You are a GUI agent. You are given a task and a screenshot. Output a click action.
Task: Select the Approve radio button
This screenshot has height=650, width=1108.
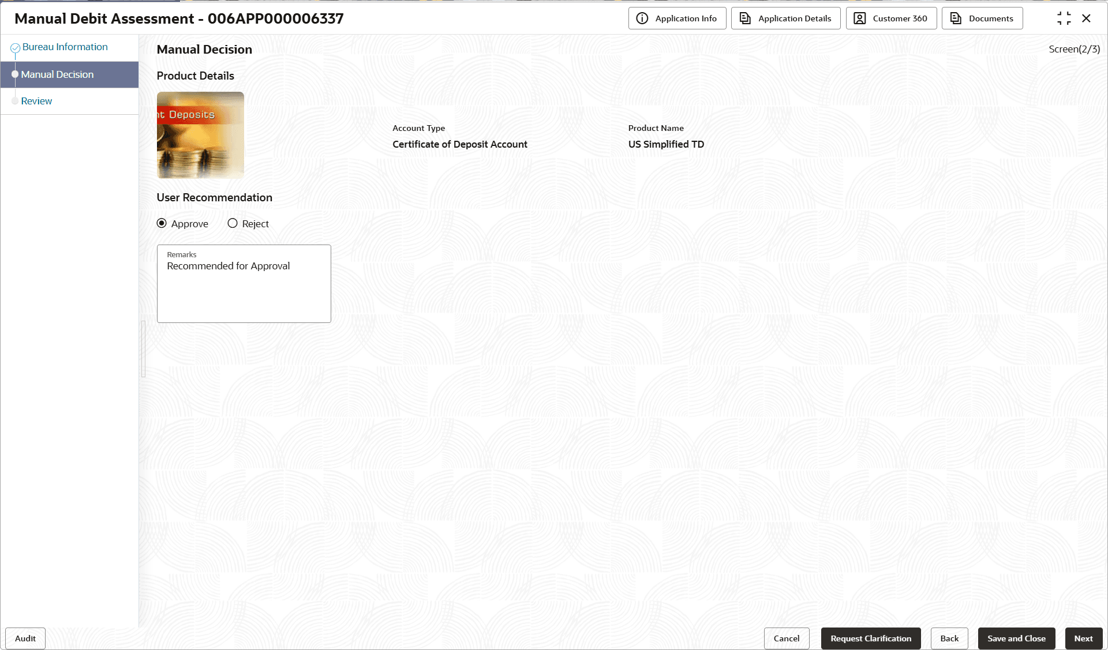162,223
